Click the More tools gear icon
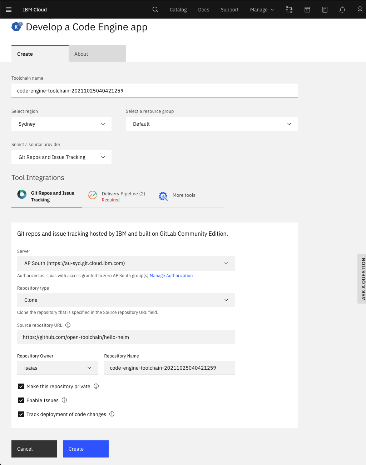This screenshot has width=366, height=465. coord(163,196)
